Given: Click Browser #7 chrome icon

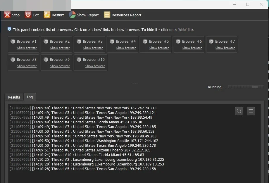Looking at the screenshot, I should [x=211, y=41].
